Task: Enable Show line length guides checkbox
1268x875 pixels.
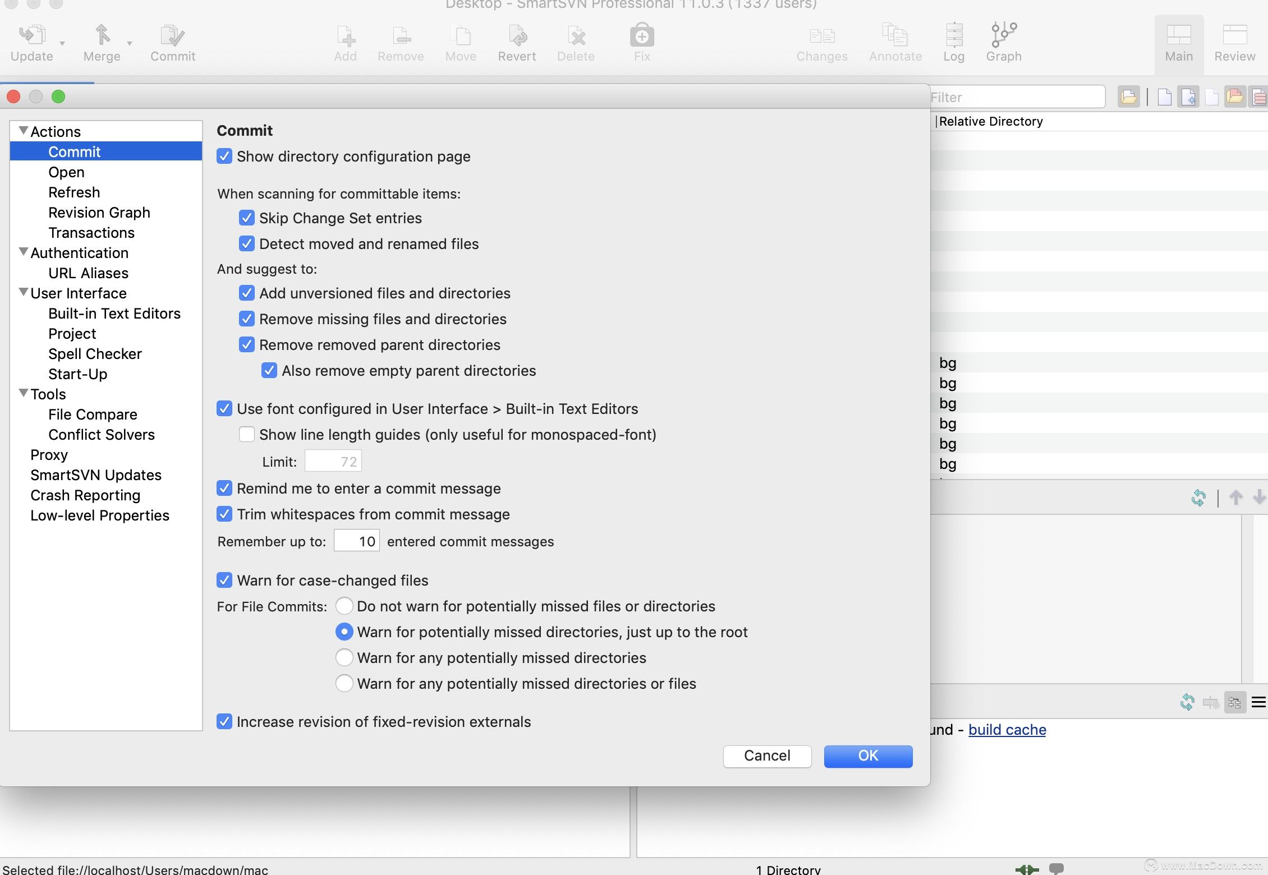Action: point(247,435)
